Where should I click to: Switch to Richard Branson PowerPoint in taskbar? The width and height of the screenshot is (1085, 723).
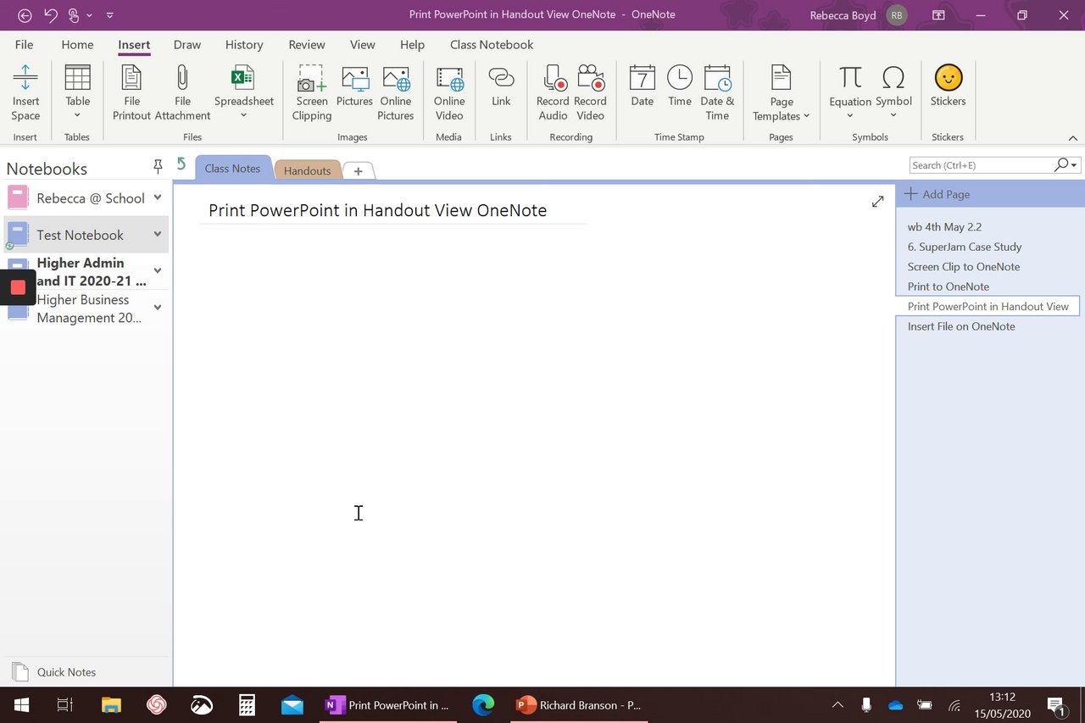click(x=579, y=704)
